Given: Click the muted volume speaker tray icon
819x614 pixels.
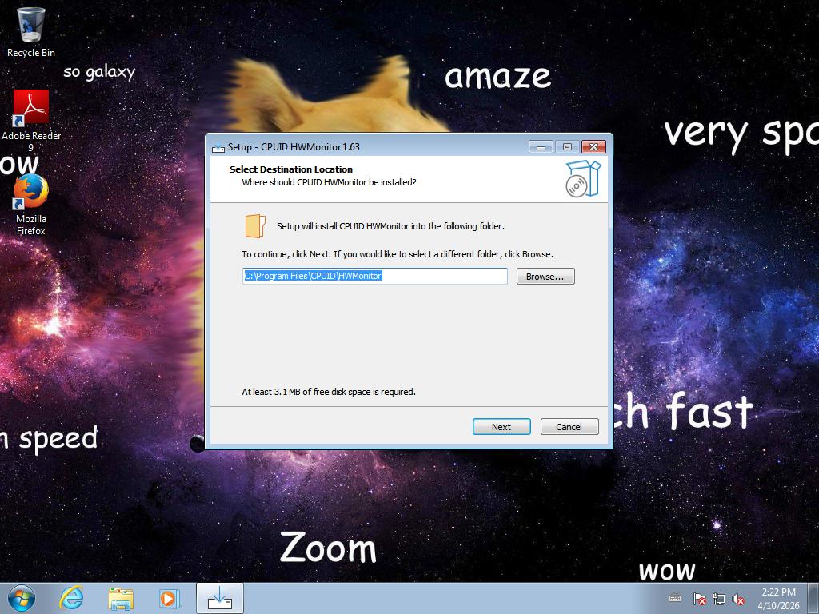Looking at the screenshot, I should [x=739, y=599].
